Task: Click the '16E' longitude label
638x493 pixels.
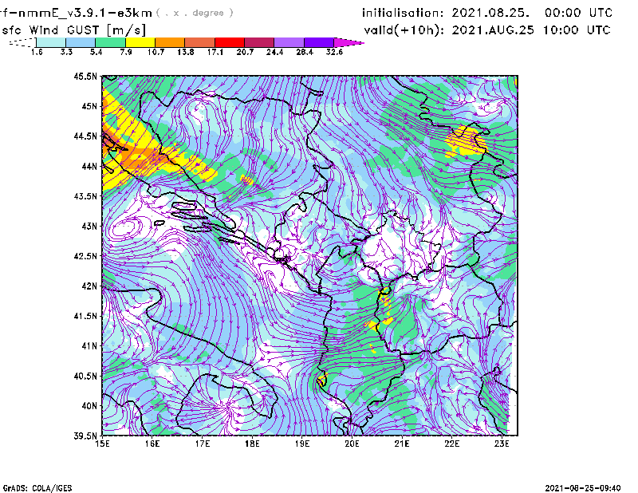Action: (152, 444)
